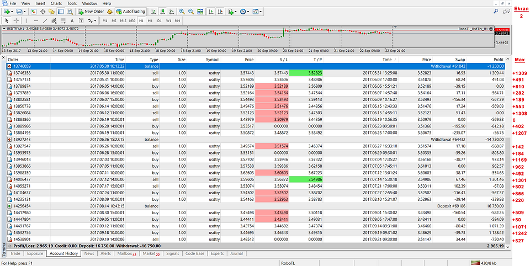Select the text label 'T' tool
The height and width of the screenshot is (266, 530).
(81, 20)
